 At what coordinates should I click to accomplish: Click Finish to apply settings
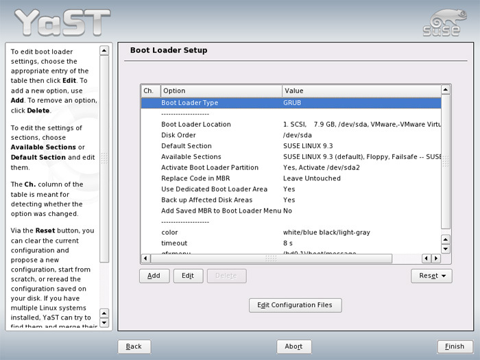(455, 346)
